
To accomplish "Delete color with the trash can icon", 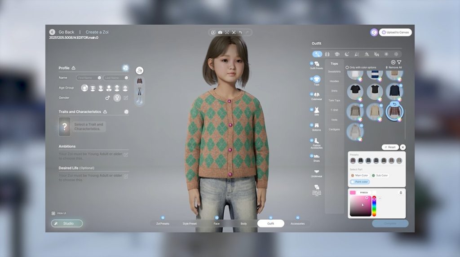I will tap(401, 193).
